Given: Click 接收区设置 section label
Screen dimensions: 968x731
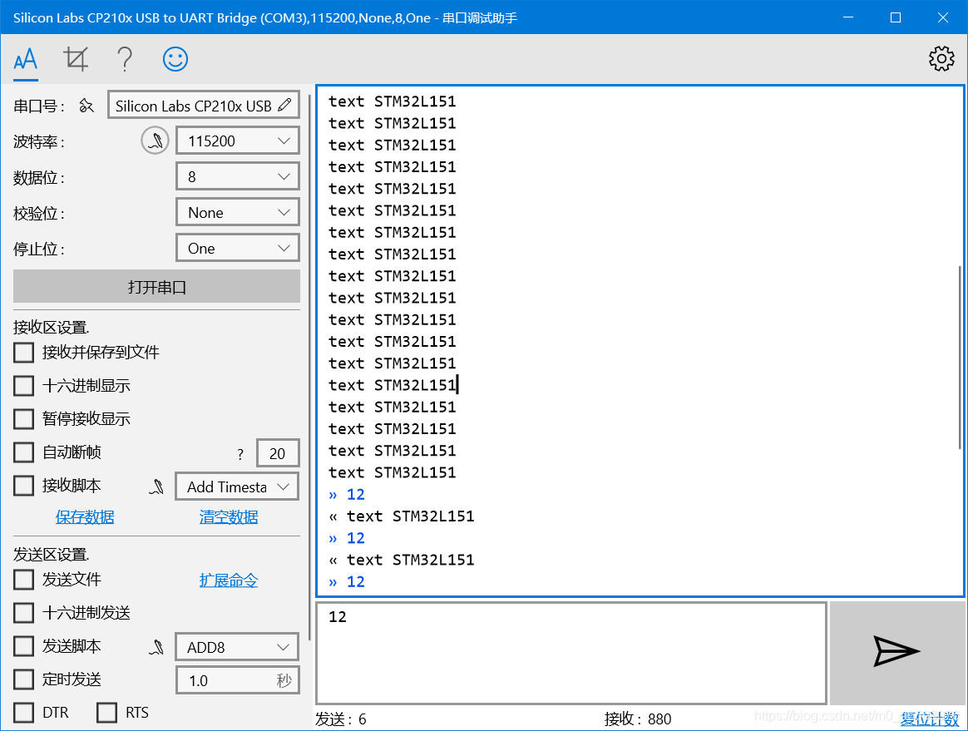Looking at the screenshot, I should click(x=52, y=327).
